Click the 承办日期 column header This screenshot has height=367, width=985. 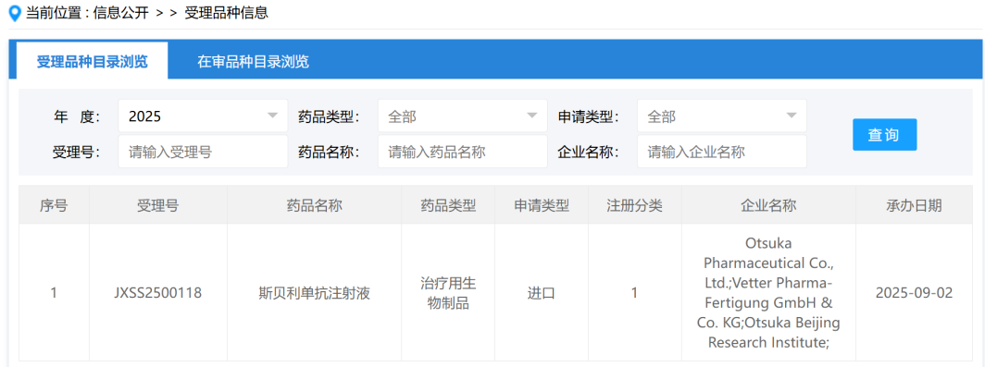coord(914,205)
